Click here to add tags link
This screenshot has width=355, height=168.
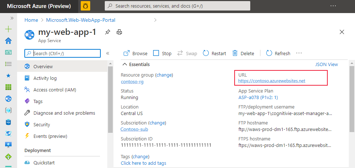coord(144,163)
